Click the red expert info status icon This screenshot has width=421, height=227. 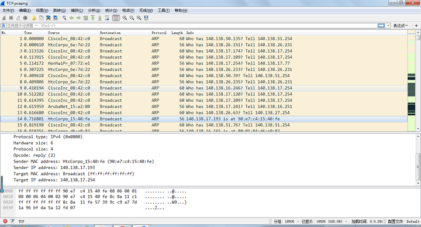coord(5,221)
